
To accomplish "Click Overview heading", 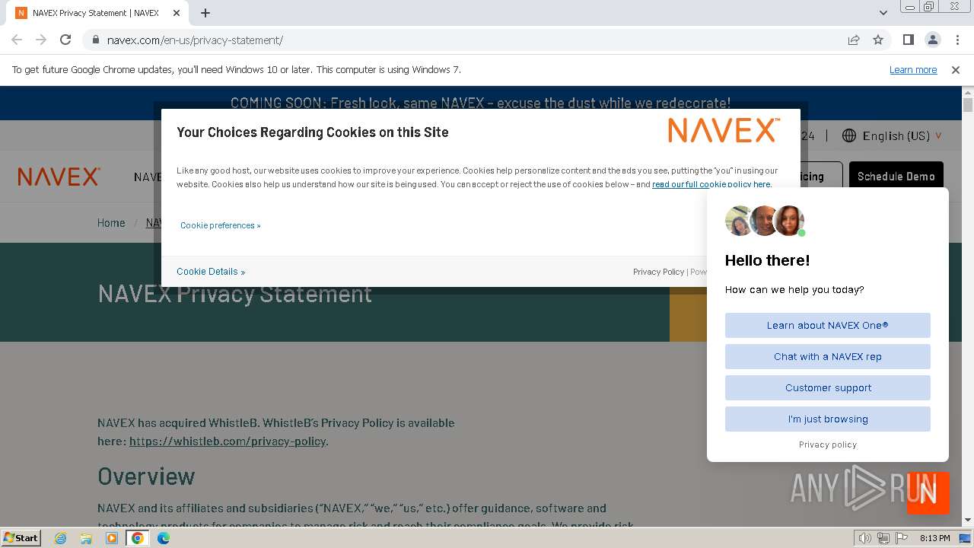I will [146, 476].
